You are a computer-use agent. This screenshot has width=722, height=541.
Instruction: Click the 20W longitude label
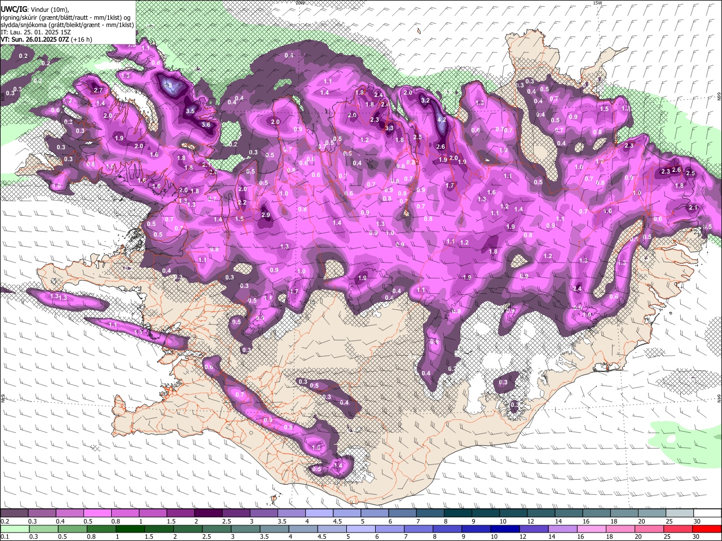[x=300, y=3]
